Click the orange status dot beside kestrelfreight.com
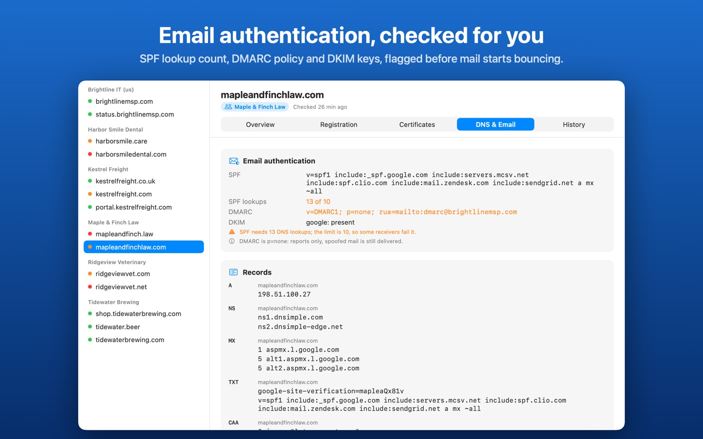This screenshot has width=703, height=439. (90, 194)
